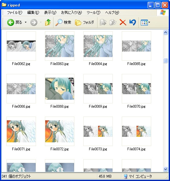Open the Views dropdown arrow
The image size is (170, 181).
click(149, 22)
